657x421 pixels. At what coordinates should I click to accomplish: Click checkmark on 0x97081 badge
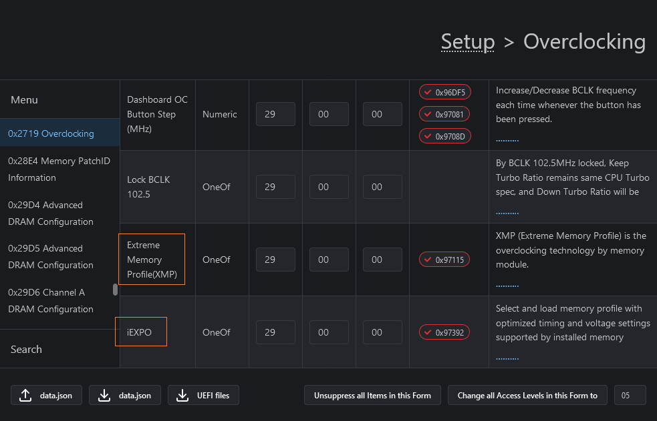click(x=428, y=114)
